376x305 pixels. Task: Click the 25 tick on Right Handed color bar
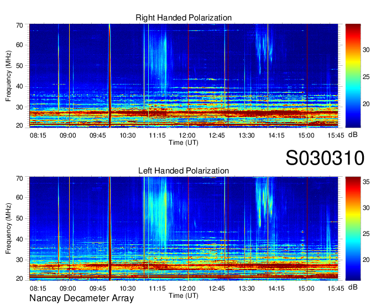366,77
